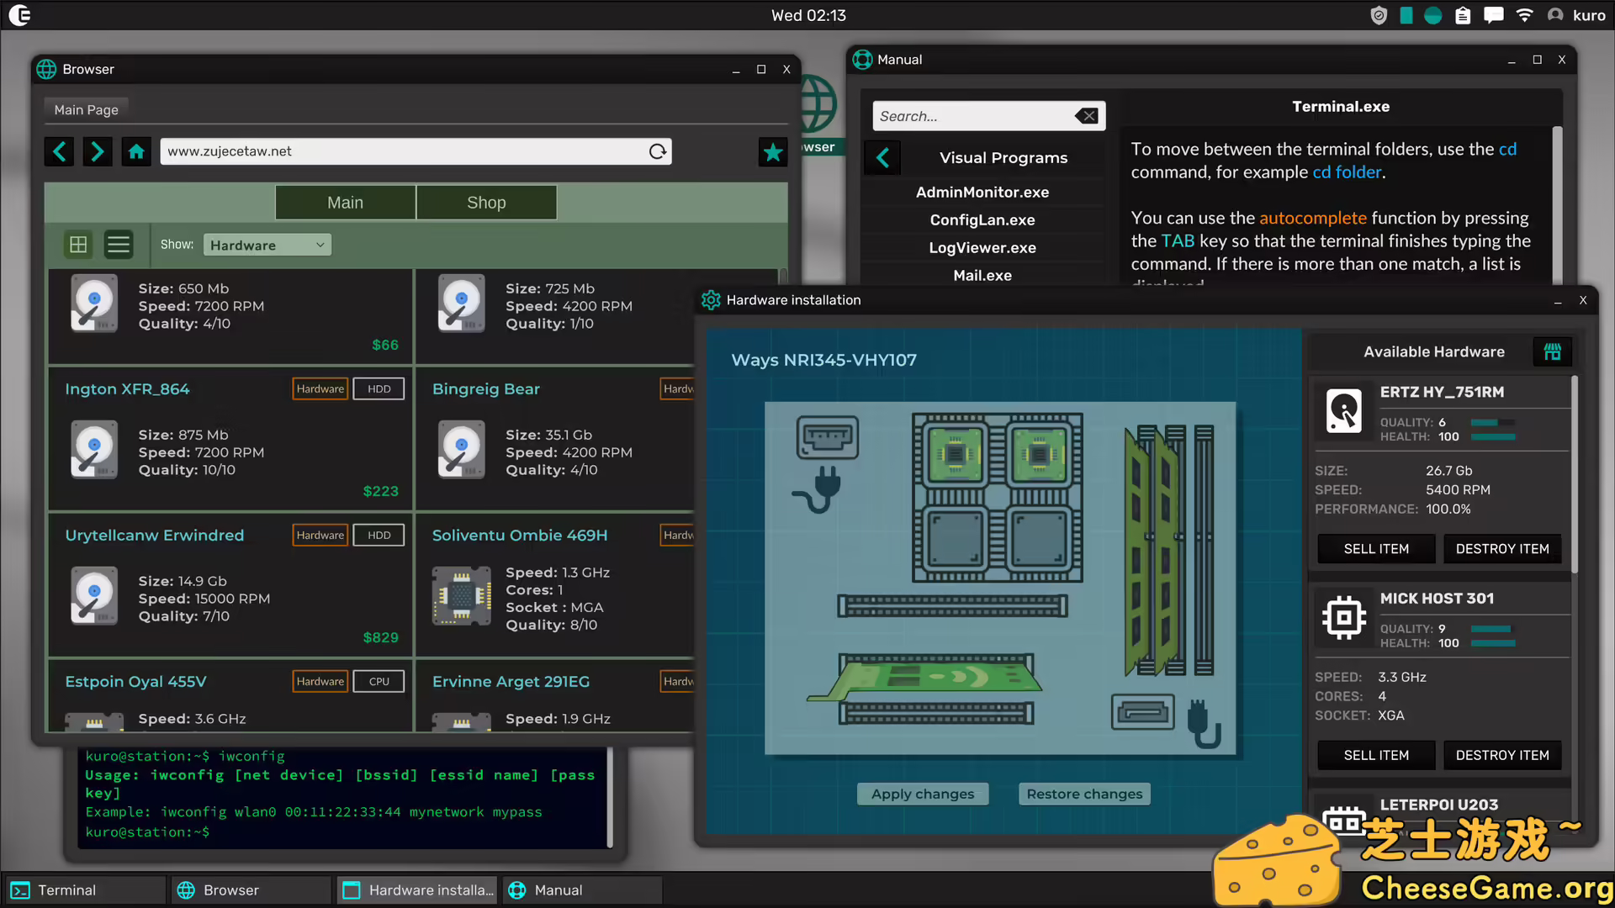Sell the ERTZ HY_751RM item
The height and width of the screenshot is (908, 1615).
pyautogui.click(x=1375, y=549)
